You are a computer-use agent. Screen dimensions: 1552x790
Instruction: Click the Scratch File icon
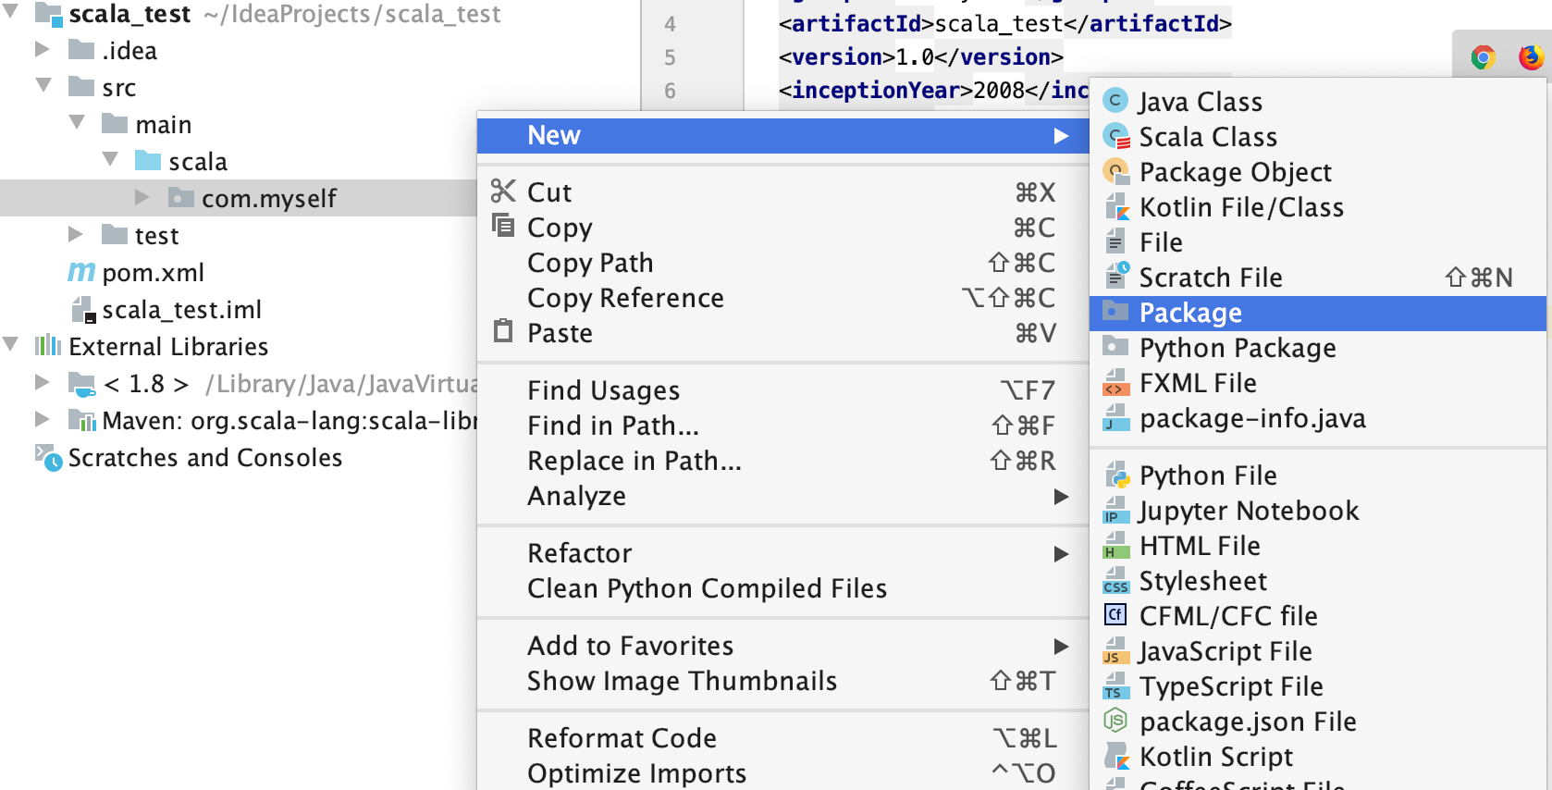(x=1116, y=277)
